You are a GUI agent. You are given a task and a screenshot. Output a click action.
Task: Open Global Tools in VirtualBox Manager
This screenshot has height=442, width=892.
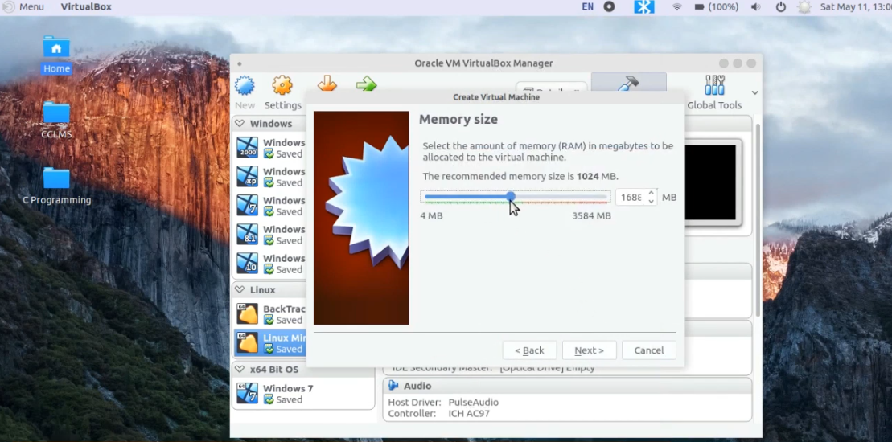point(714,92)
